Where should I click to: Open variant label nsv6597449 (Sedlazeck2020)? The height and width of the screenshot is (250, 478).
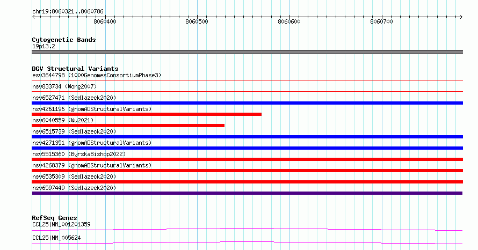click(x=74, y=188)
